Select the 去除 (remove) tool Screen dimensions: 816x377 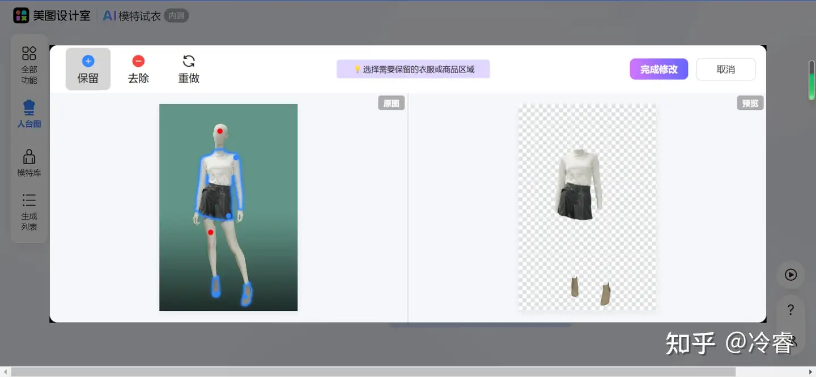(x=138, y=69)
